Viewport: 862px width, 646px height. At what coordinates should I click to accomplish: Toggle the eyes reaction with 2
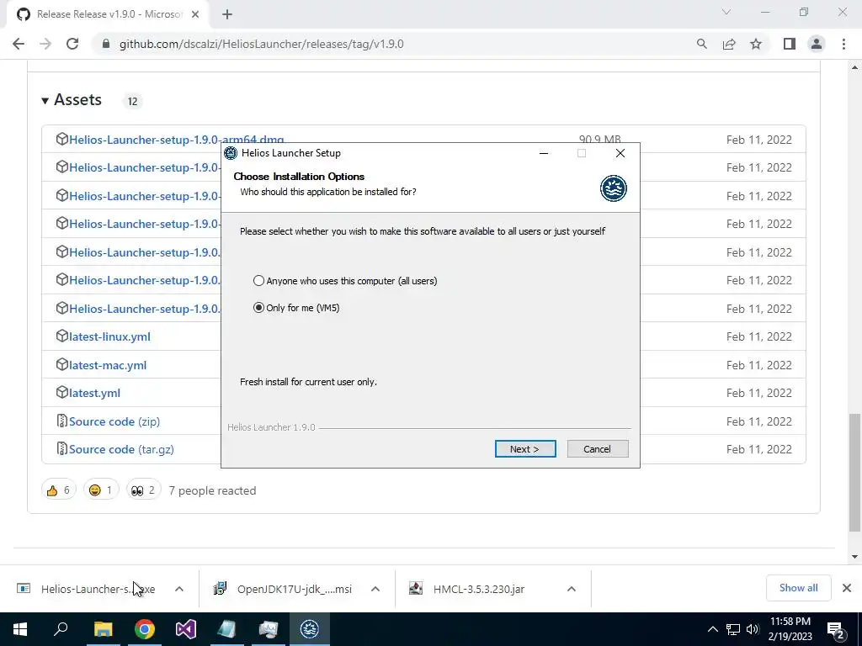tap(143, 490)
